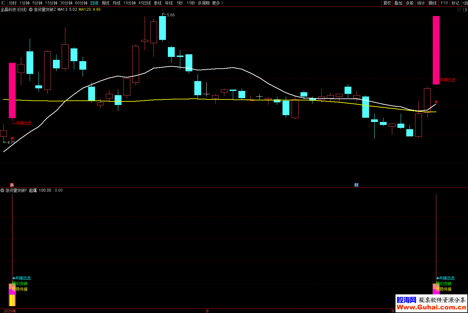Select the 1分钟 timeframe
Viewport: 468px width, 313px height.
[24, 3]
